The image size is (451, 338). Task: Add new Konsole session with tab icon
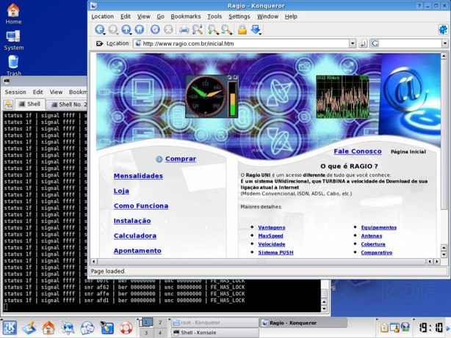point(8,105)
